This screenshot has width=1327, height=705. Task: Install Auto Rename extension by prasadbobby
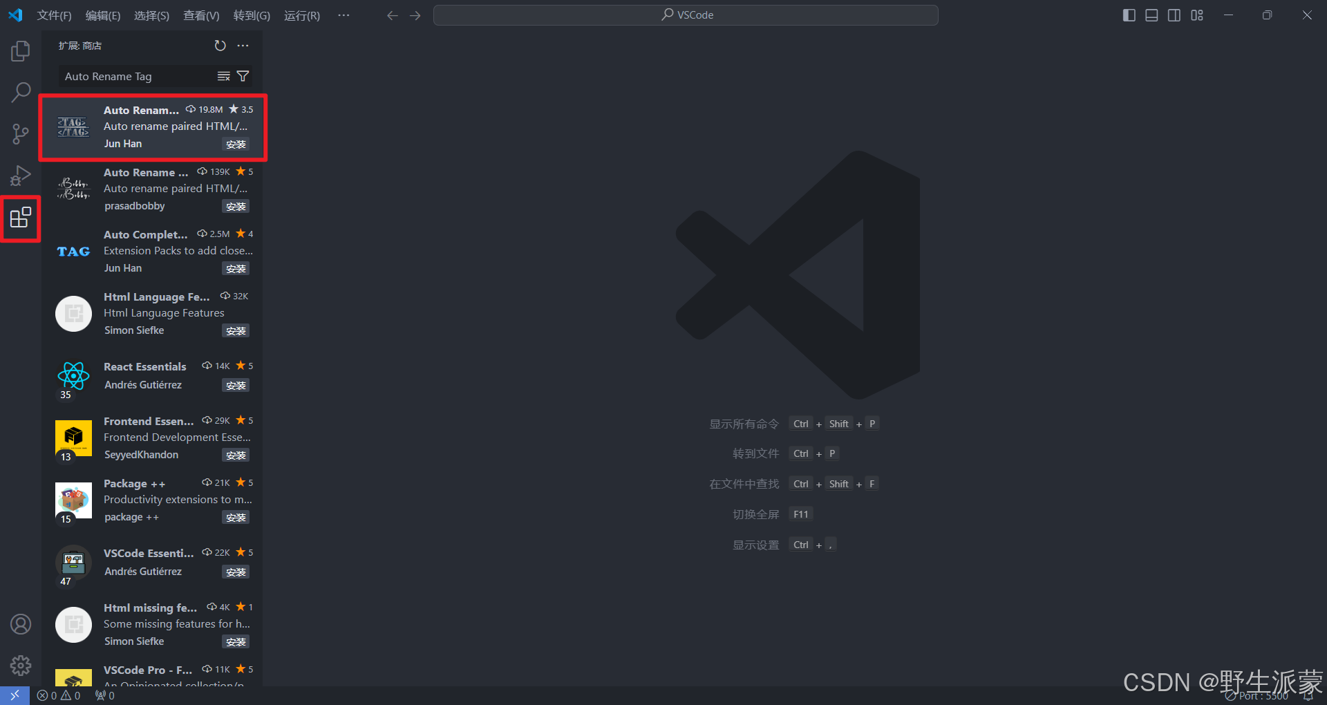pos(236,206)
